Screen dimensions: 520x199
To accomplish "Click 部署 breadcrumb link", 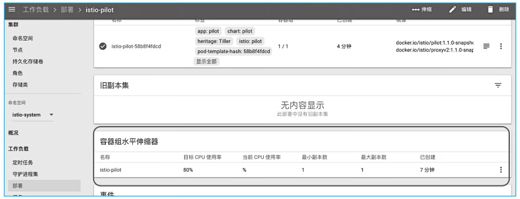I will coord(68,10).
